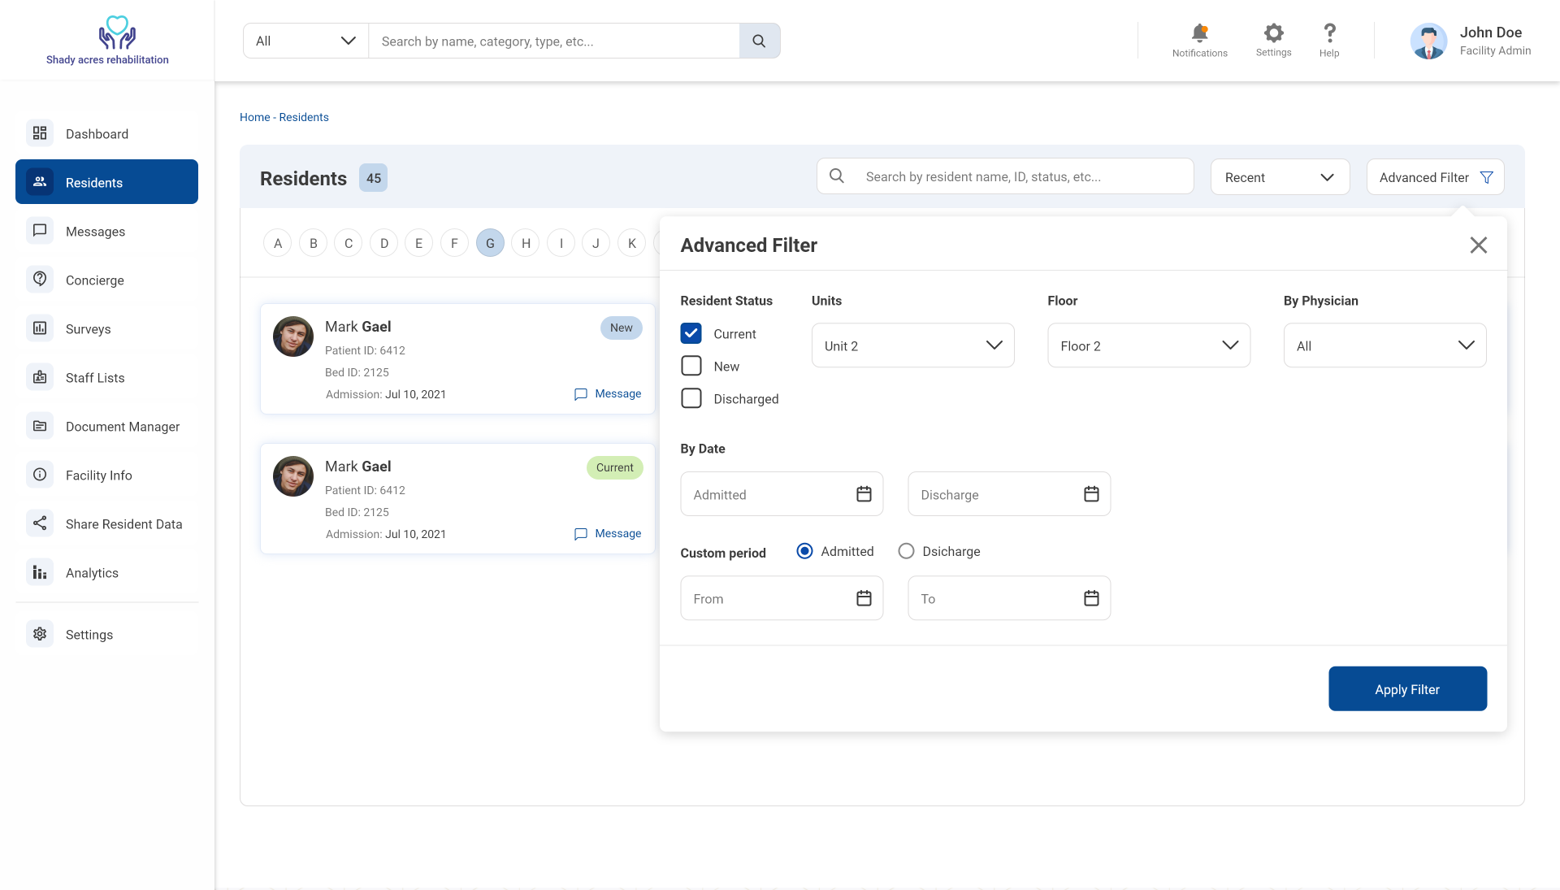Close the Advanced Filter panel
The height and width of the screenshot is (890, 1560).
(1478, 245)
